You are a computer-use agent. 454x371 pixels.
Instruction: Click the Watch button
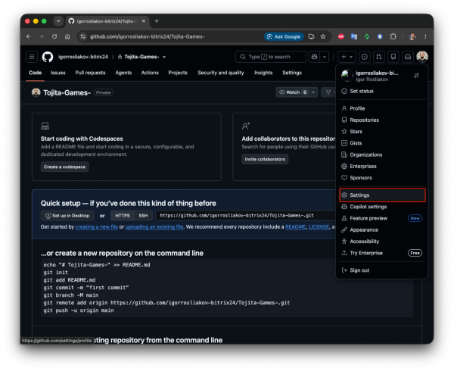292,92
